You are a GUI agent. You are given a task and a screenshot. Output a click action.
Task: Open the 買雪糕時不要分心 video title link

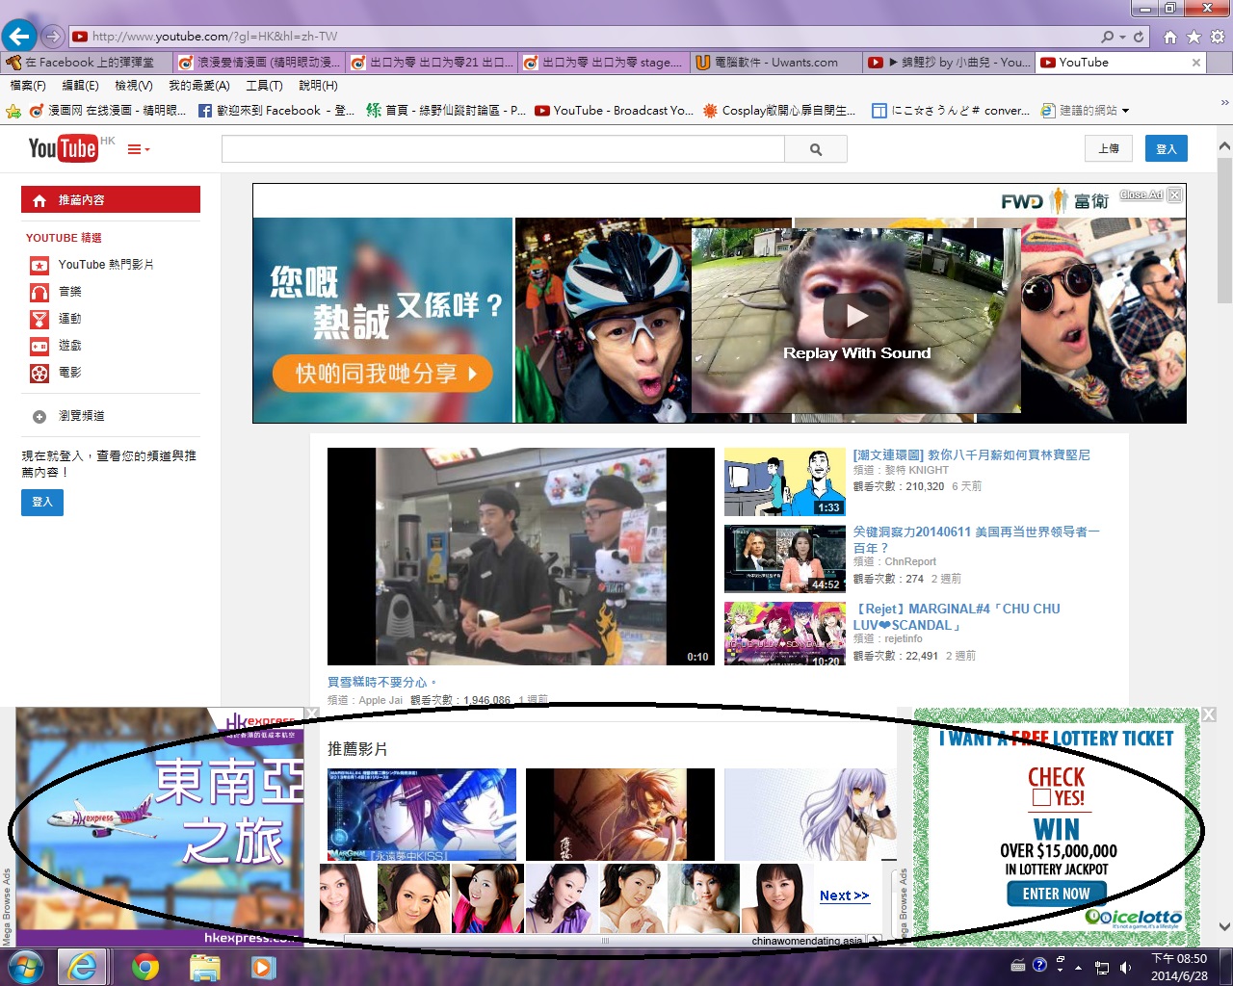382,682
